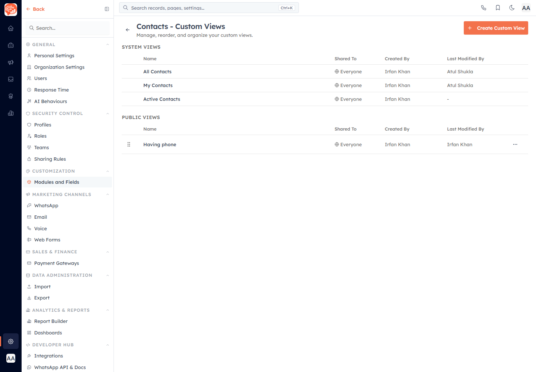
Task: Collapse the ANALYTICS & REPORTS section
Action: (x=108, y=310)
